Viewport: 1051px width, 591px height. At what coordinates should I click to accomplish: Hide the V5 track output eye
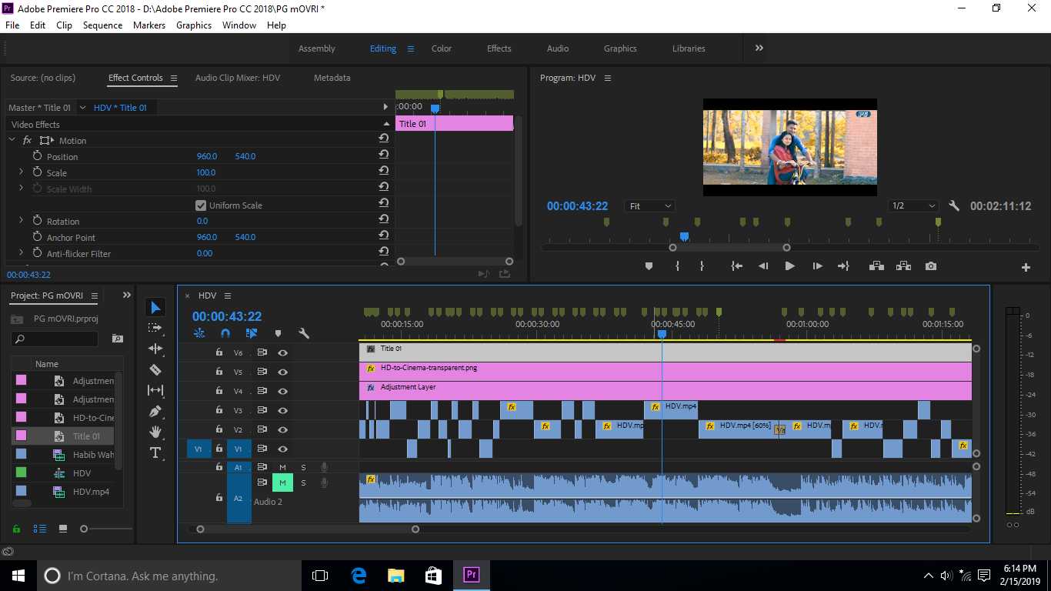[x=282, y=372]
